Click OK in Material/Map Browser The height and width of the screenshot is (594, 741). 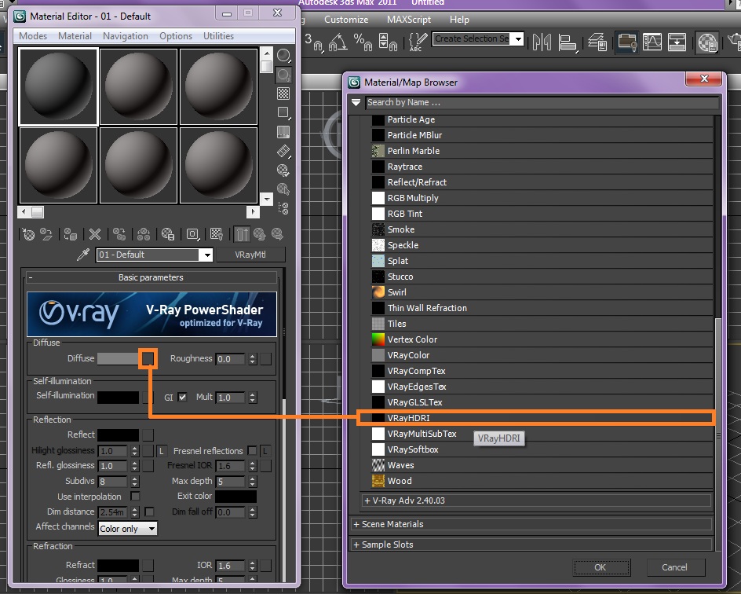(601, 567)
